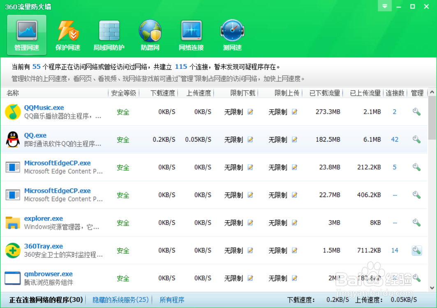437x308 pixels.
Task: Open qmbrowser.exe name link
Action: pyautogui.click(x=49, y=274)
